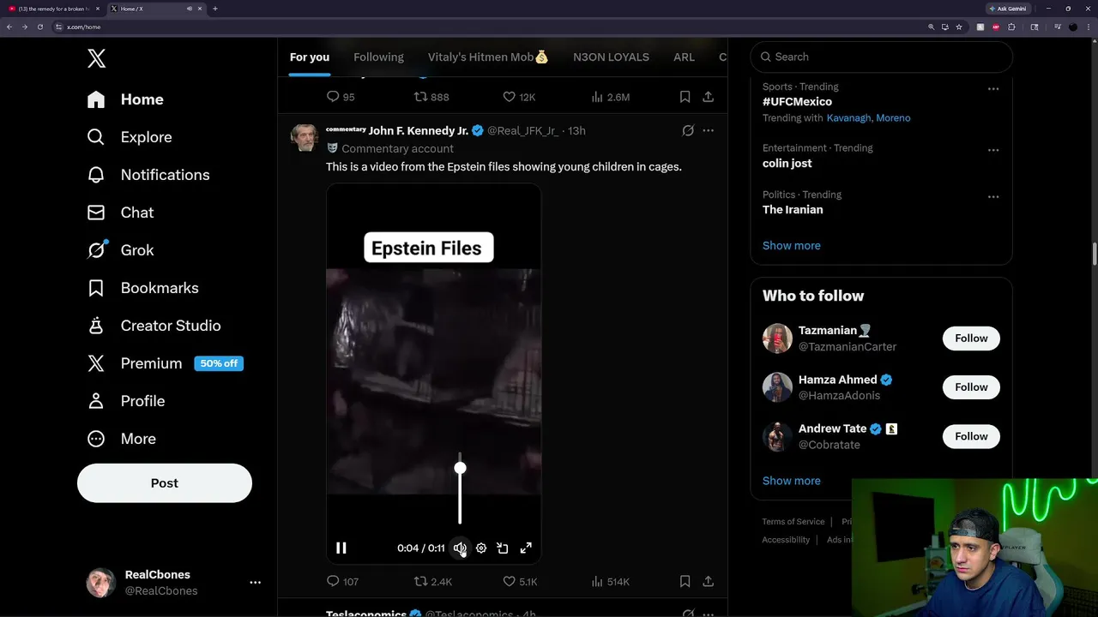Open options for The Iranian trend
This screenshot has height=617, width=1098.
[992, 196]
